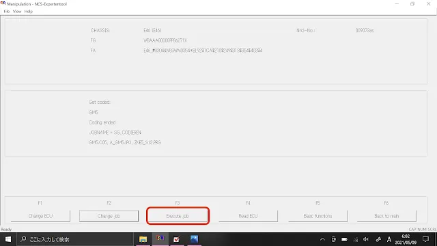Click the tray icon beside the battery
Screen dimensions: 437x246
tap(333, 239)
